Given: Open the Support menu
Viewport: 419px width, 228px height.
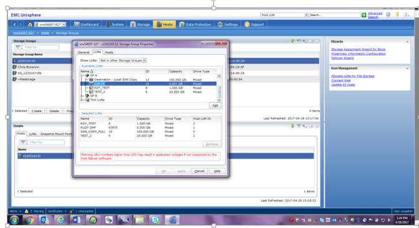Looking at the screenshot, I should pos(254,24).
